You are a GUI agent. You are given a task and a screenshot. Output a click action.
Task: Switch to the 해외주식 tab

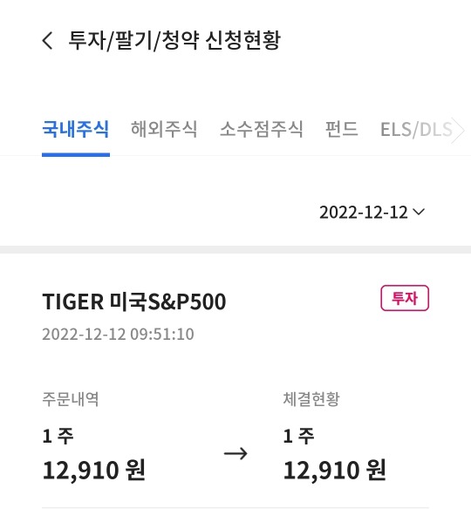(x=164, y=129)
